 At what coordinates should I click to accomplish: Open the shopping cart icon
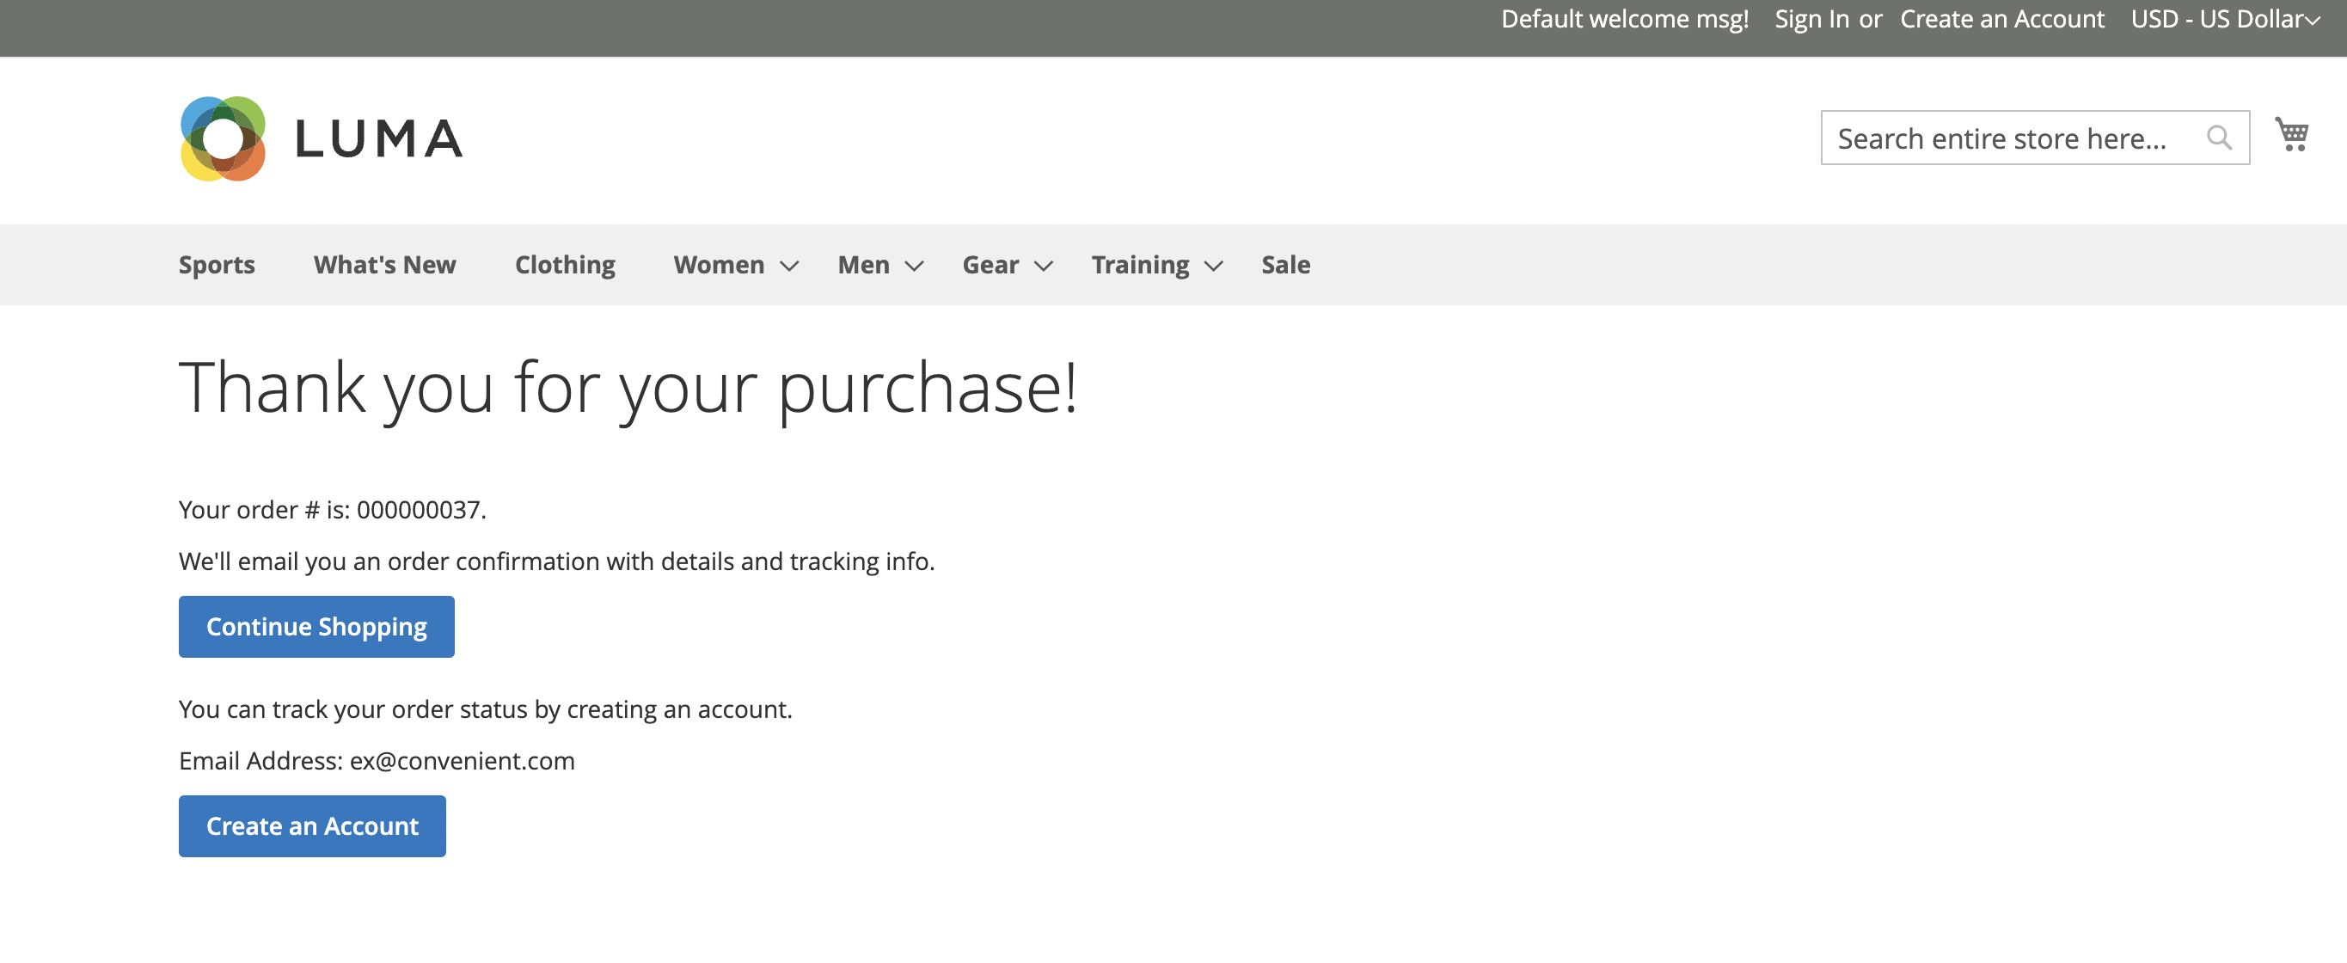2290,135
